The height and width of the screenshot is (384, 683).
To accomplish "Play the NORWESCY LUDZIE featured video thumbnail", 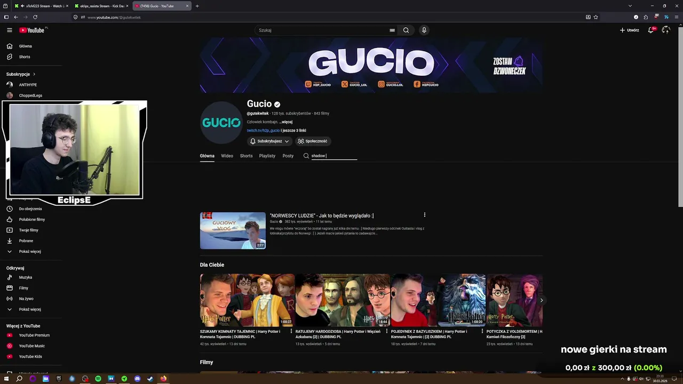I will [233, 231].
